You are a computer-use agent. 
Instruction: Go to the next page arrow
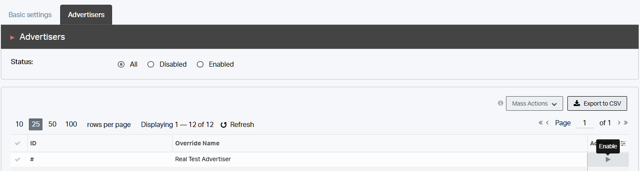tap(619, 123)
